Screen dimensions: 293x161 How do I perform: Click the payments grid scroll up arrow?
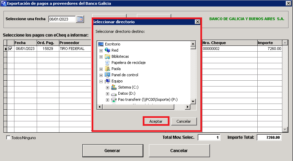point(285,43)
